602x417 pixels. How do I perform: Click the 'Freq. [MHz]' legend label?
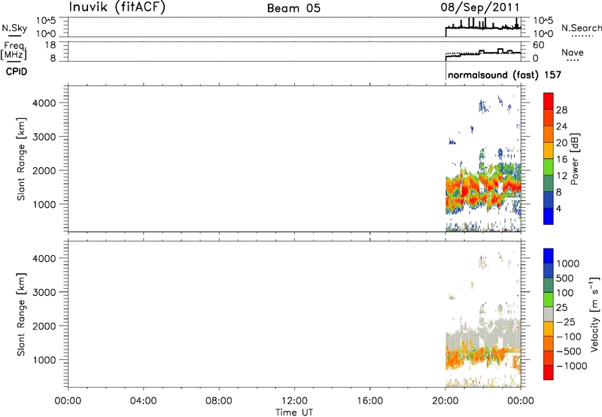coord(14,51)
